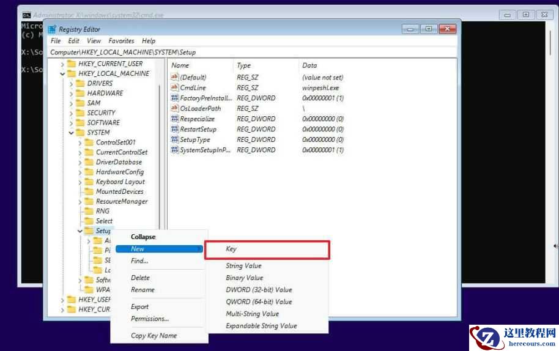Click the HARDWARE folder icon
559x351 pixels.
click(80, 93)
